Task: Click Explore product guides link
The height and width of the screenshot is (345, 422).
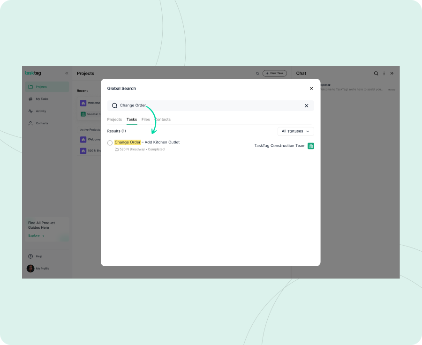Action: coord(36,236)
